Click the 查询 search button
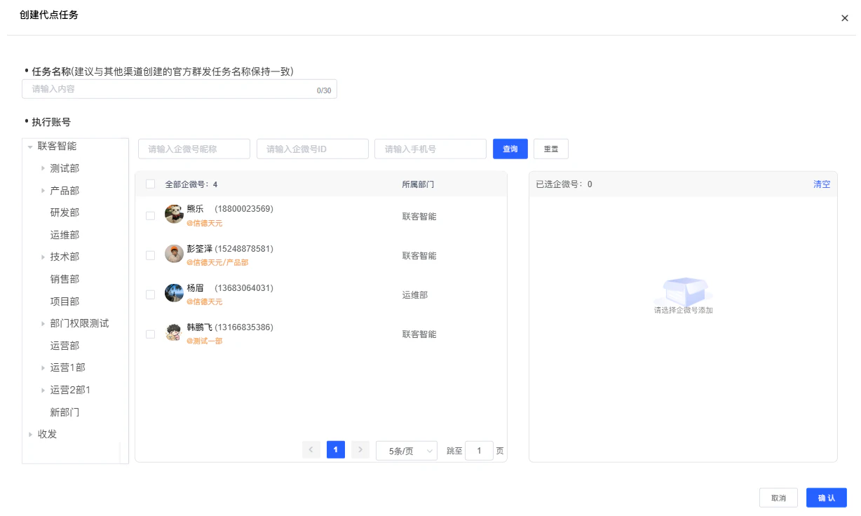Viewport: 861px width, 516px height. (510, 149)
